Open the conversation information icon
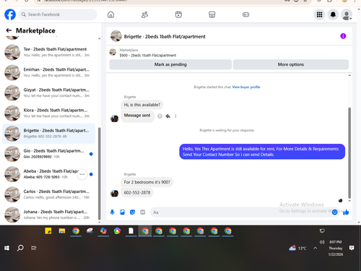 [x=343, y=36]
